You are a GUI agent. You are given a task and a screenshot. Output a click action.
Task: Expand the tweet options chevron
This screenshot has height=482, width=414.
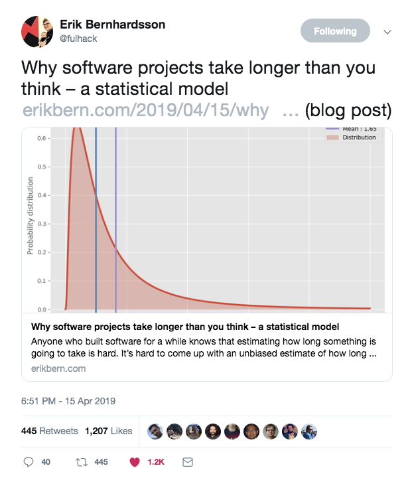pos(388,31)
